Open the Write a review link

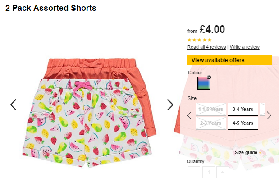coord(245,47)
